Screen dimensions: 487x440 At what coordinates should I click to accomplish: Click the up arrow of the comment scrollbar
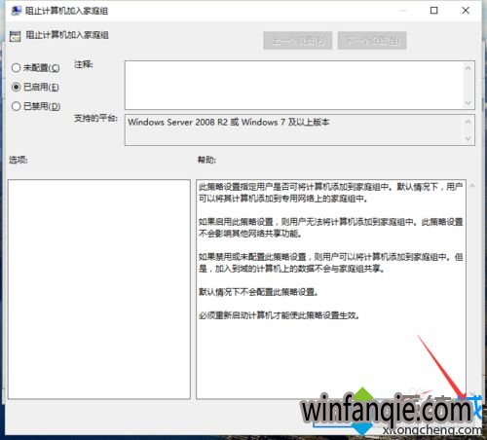(468, 68)
